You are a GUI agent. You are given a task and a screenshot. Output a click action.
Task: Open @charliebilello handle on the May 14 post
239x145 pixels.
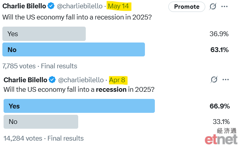click(79, 6)
